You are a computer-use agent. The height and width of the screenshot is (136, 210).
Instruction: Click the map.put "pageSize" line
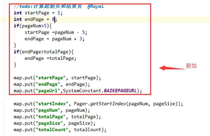pyautogui.click(x=55, y=123)
